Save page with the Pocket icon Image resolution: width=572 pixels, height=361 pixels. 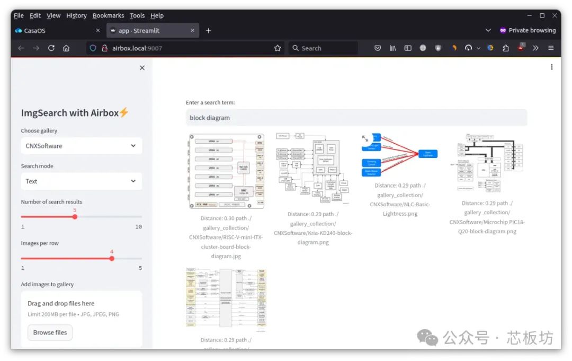click(x=378, y=48)
